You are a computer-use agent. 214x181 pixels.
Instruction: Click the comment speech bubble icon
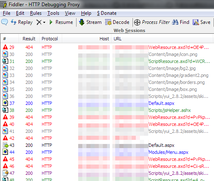(5, 22)
